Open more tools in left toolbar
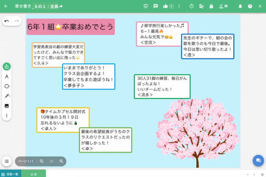 click(x=7, y=115)
